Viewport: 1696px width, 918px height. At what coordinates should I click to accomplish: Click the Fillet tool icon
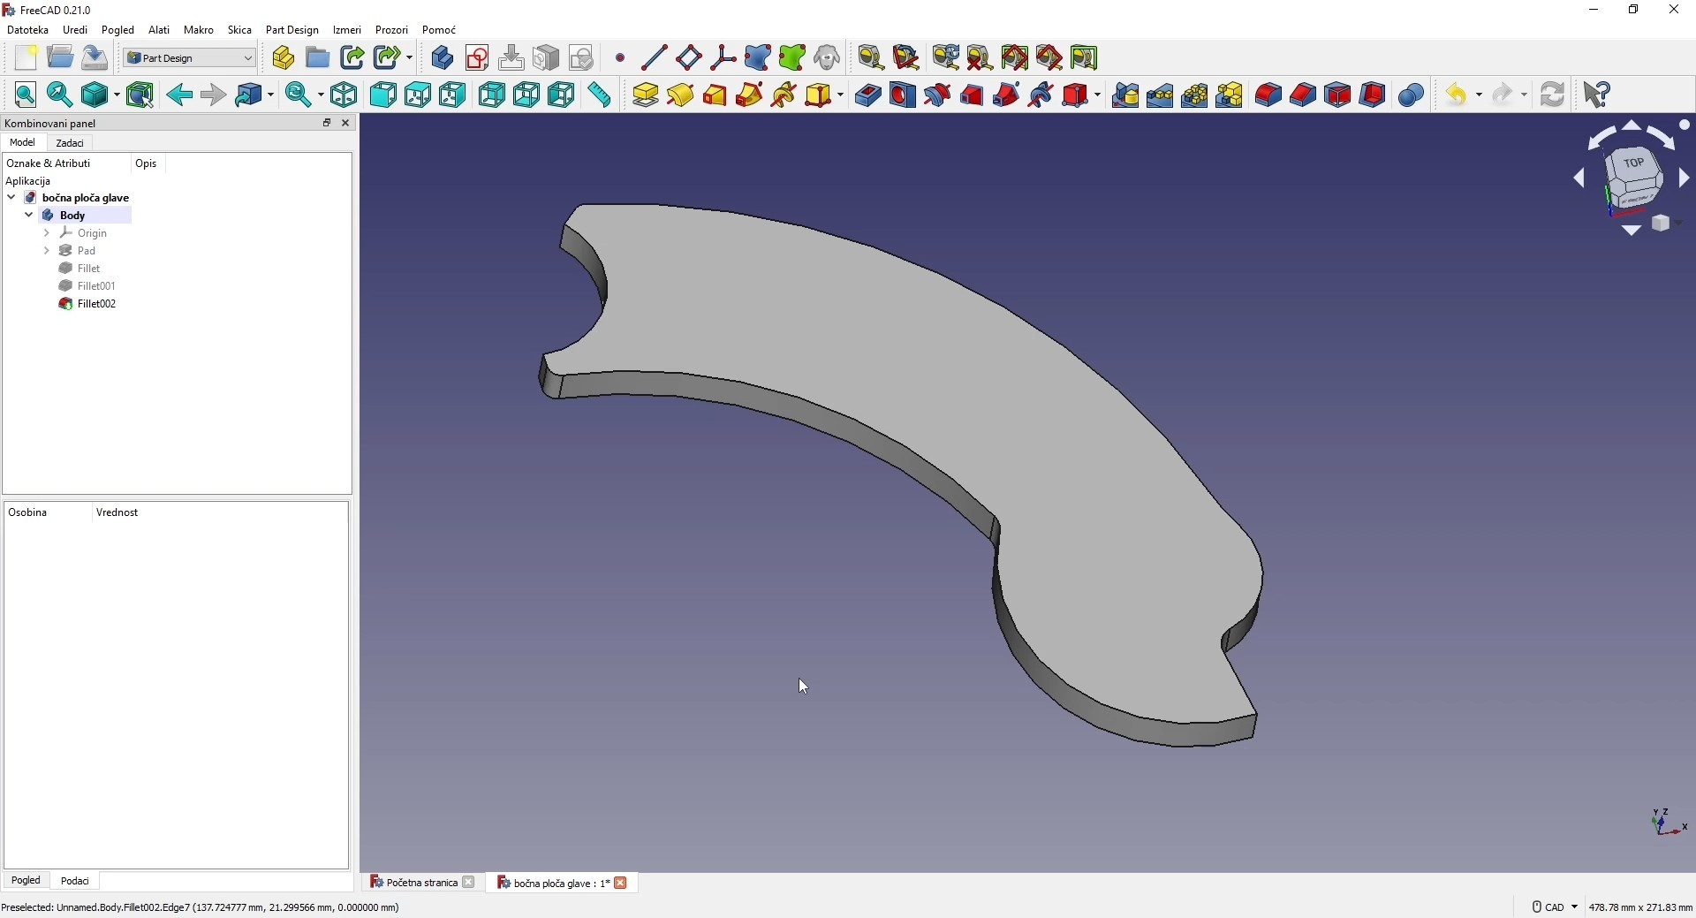pos(1269,95)
